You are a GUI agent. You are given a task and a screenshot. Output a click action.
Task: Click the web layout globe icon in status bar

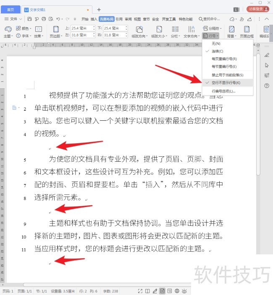pyautogui.click(x=177, y=291)
